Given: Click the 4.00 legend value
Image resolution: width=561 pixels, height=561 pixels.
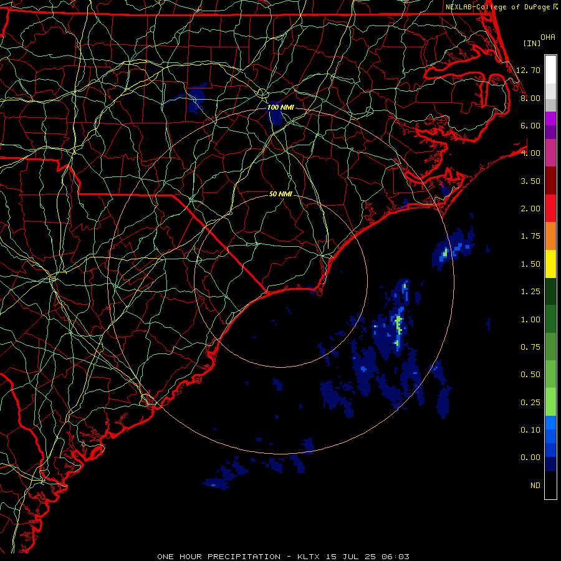Looking at the screenshot, I should pos(530,153).
